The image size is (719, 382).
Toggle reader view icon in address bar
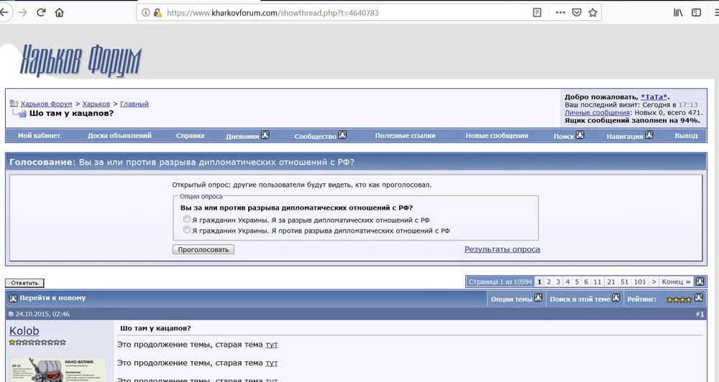(x=537, y=12)
